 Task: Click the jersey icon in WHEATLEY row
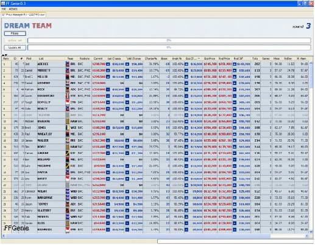pos(68,134)
